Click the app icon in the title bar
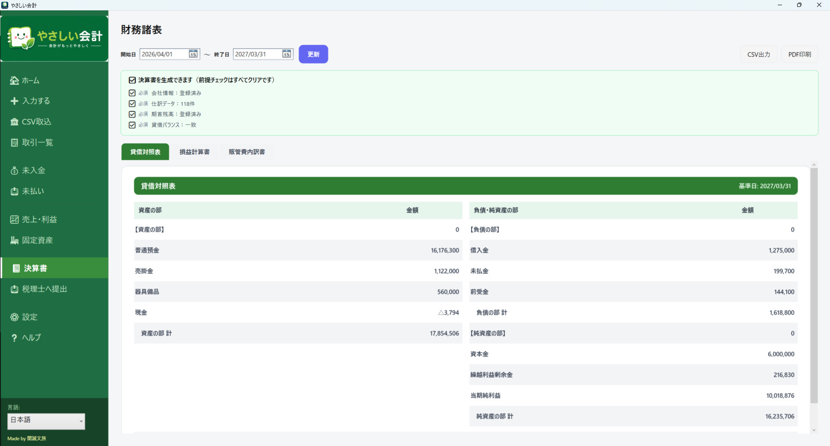This screenshot has height=446, width=830. 5,5
